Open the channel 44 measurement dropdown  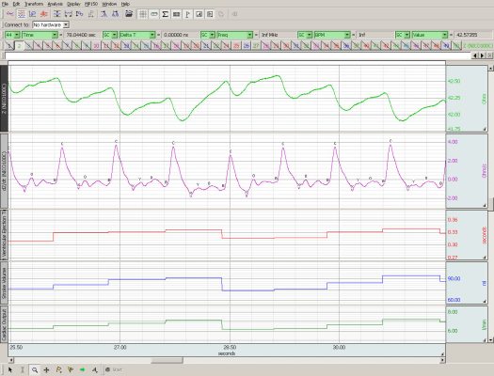[x=12, y=35]
